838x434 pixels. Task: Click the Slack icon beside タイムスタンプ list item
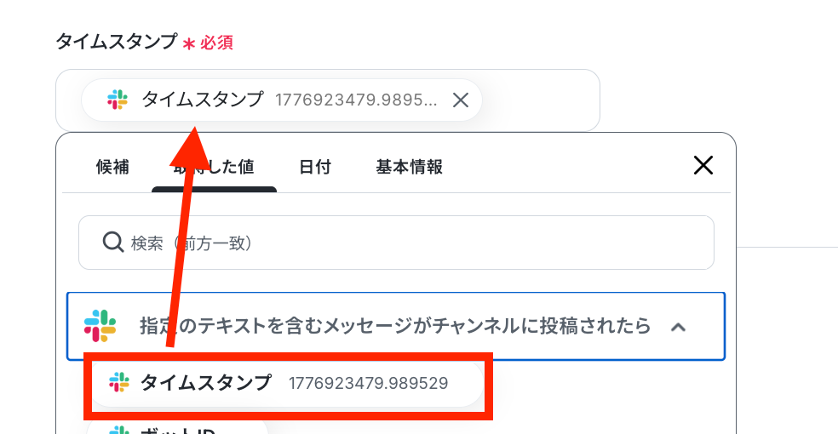click(x=119, y=383)
